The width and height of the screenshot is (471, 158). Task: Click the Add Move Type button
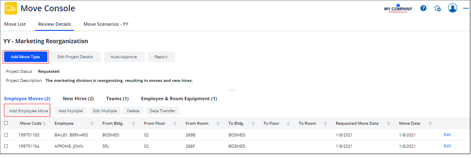coord(25,57)
